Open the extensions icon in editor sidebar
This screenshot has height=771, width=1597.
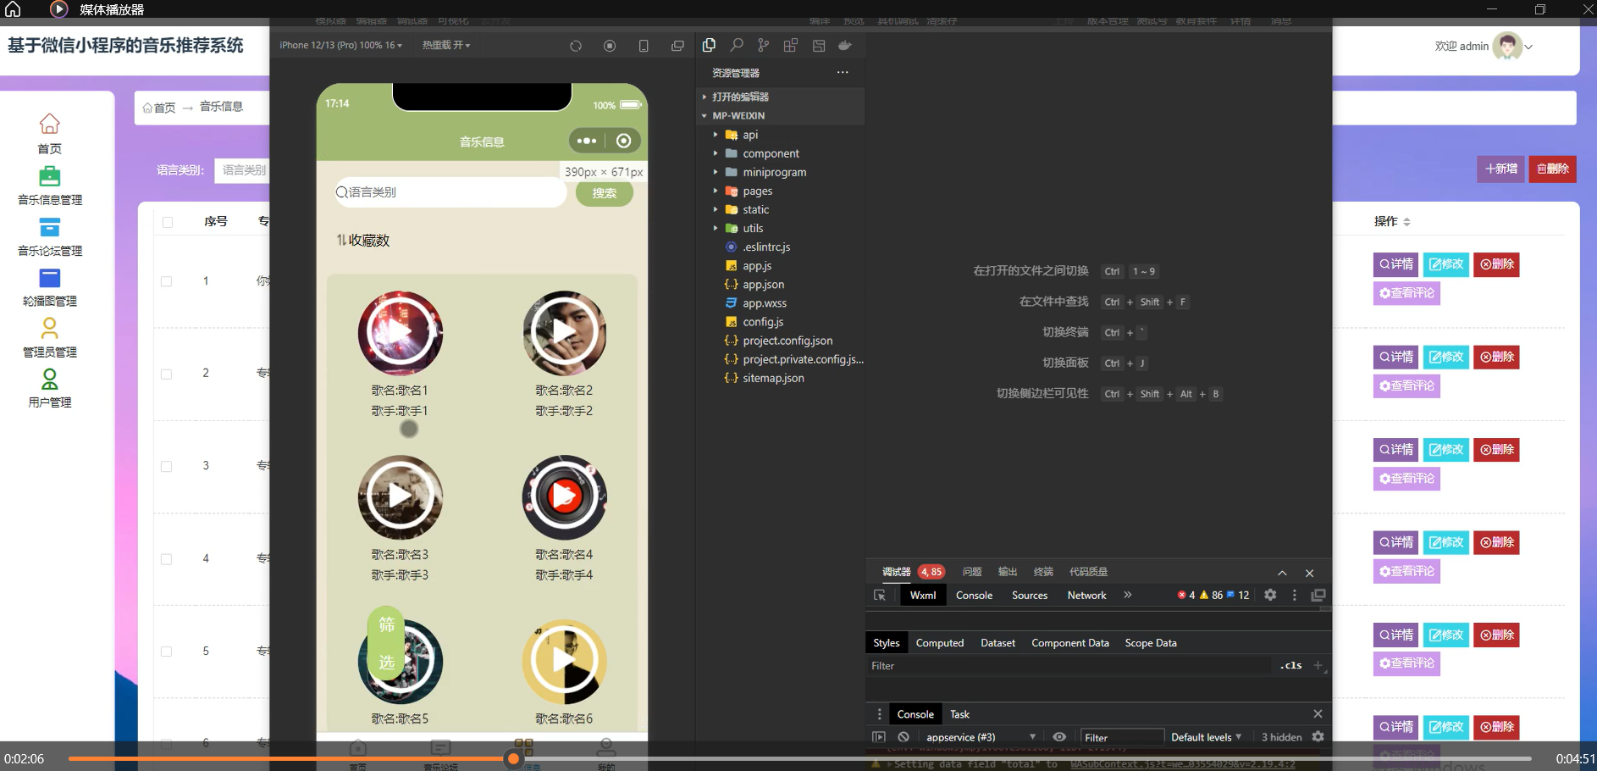[x=791, y=45]
